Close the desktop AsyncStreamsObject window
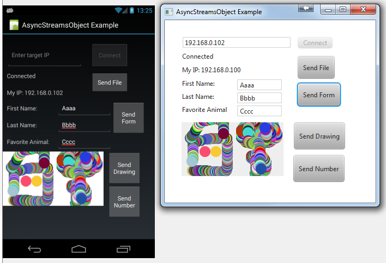This screenshot has height=263, width=386. [363, 10]
